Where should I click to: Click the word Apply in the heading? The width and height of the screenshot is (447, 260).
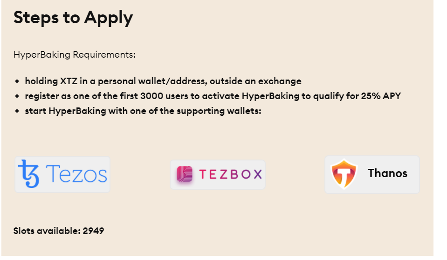tap(109, 18)
